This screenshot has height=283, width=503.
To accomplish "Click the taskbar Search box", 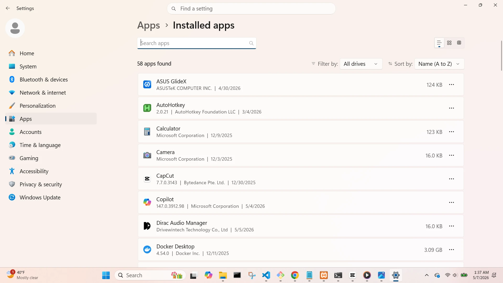I will 150,275.
